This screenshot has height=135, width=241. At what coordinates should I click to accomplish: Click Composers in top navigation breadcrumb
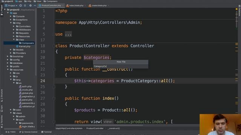[x=50, y=1]
